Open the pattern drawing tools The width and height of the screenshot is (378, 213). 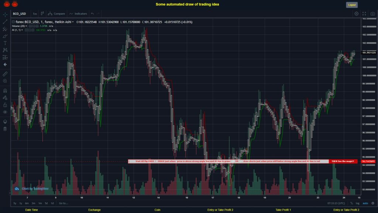click(x=5, y=50)
